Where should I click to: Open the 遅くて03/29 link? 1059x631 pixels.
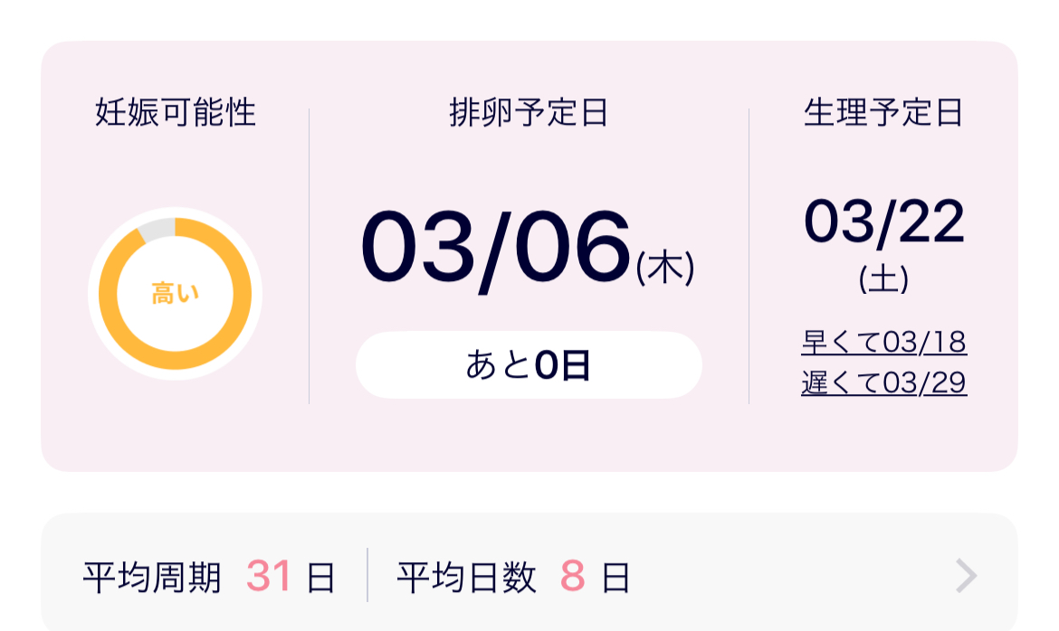point(883,382)
